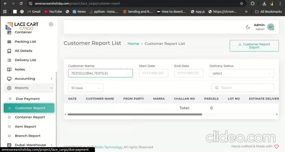Click the Container sidebar icon
This screenshot has height=152, width=285.
[x=9, y=32]
